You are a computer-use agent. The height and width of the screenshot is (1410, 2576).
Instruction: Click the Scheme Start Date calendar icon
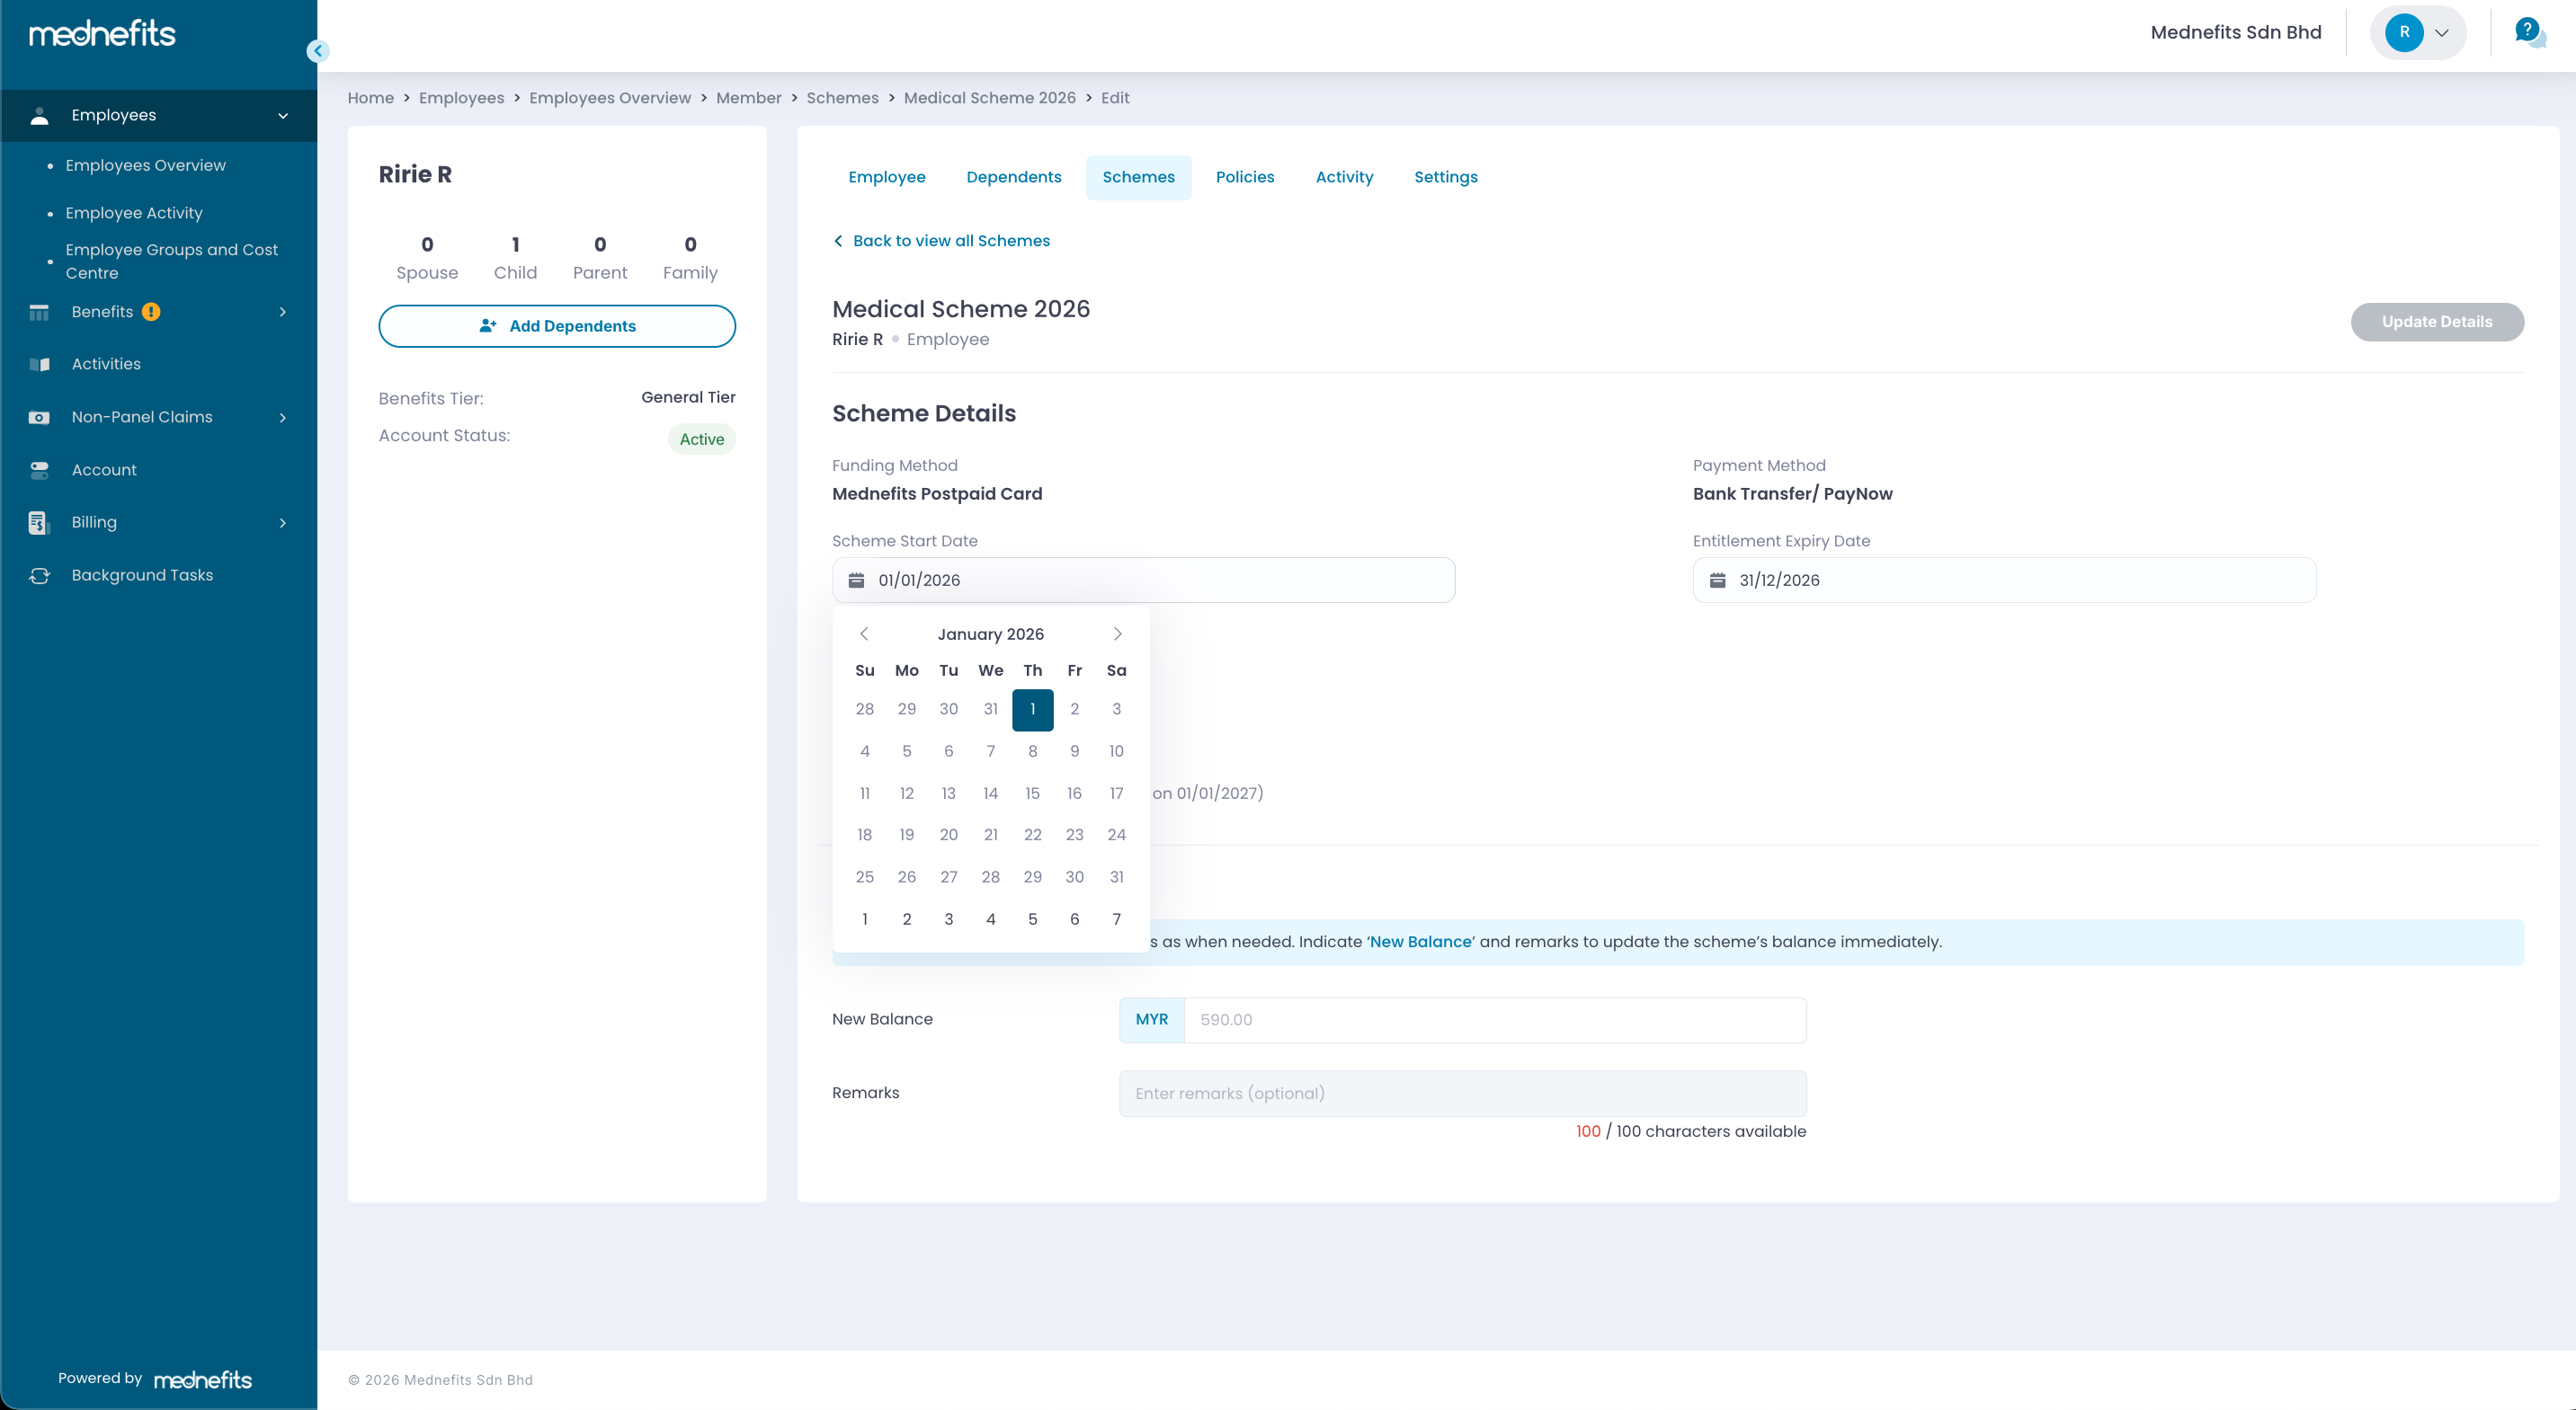[x=856, y=581]
